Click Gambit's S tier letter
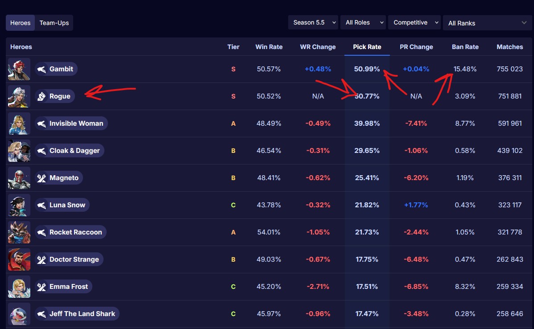 233,69
